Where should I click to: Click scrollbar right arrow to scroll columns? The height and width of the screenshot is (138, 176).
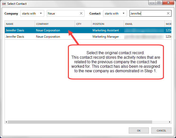[170, 122]
